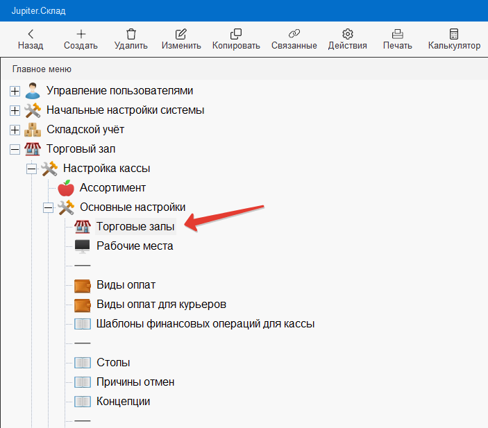The width and height of the screenshot is (488, 428).
Task: Open the Причины отмен entry
Action: coord(135,382)
